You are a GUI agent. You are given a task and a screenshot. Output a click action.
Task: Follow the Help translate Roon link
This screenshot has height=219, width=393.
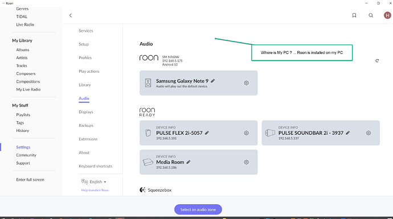tap(95, 190)
